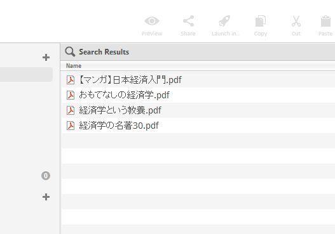This screenshot has width=335, height=234.
Task: Click the Cut scissors icon
Action: click(296, 21)
